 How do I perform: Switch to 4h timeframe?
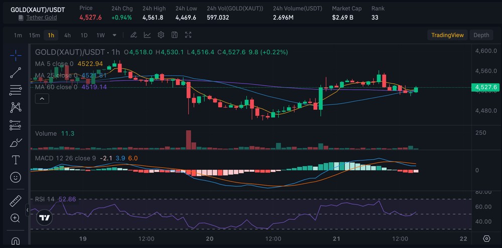click(67, 35)
